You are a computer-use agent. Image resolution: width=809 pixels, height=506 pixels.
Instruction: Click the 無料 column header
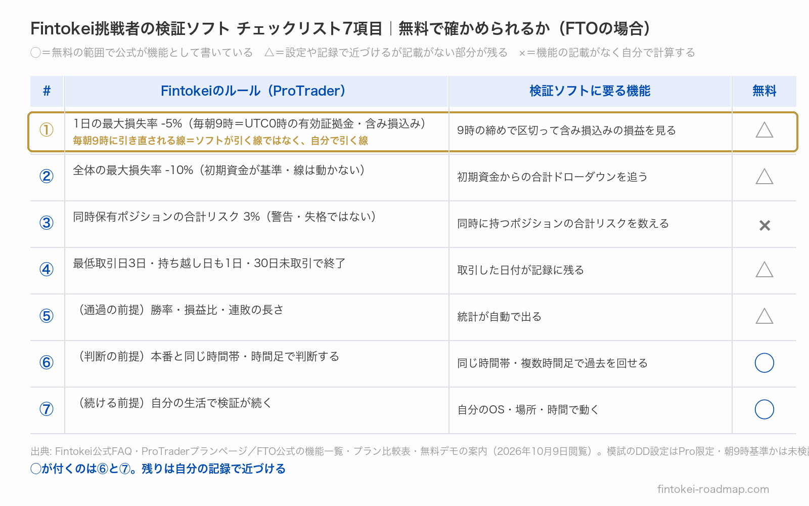(764, 91)
